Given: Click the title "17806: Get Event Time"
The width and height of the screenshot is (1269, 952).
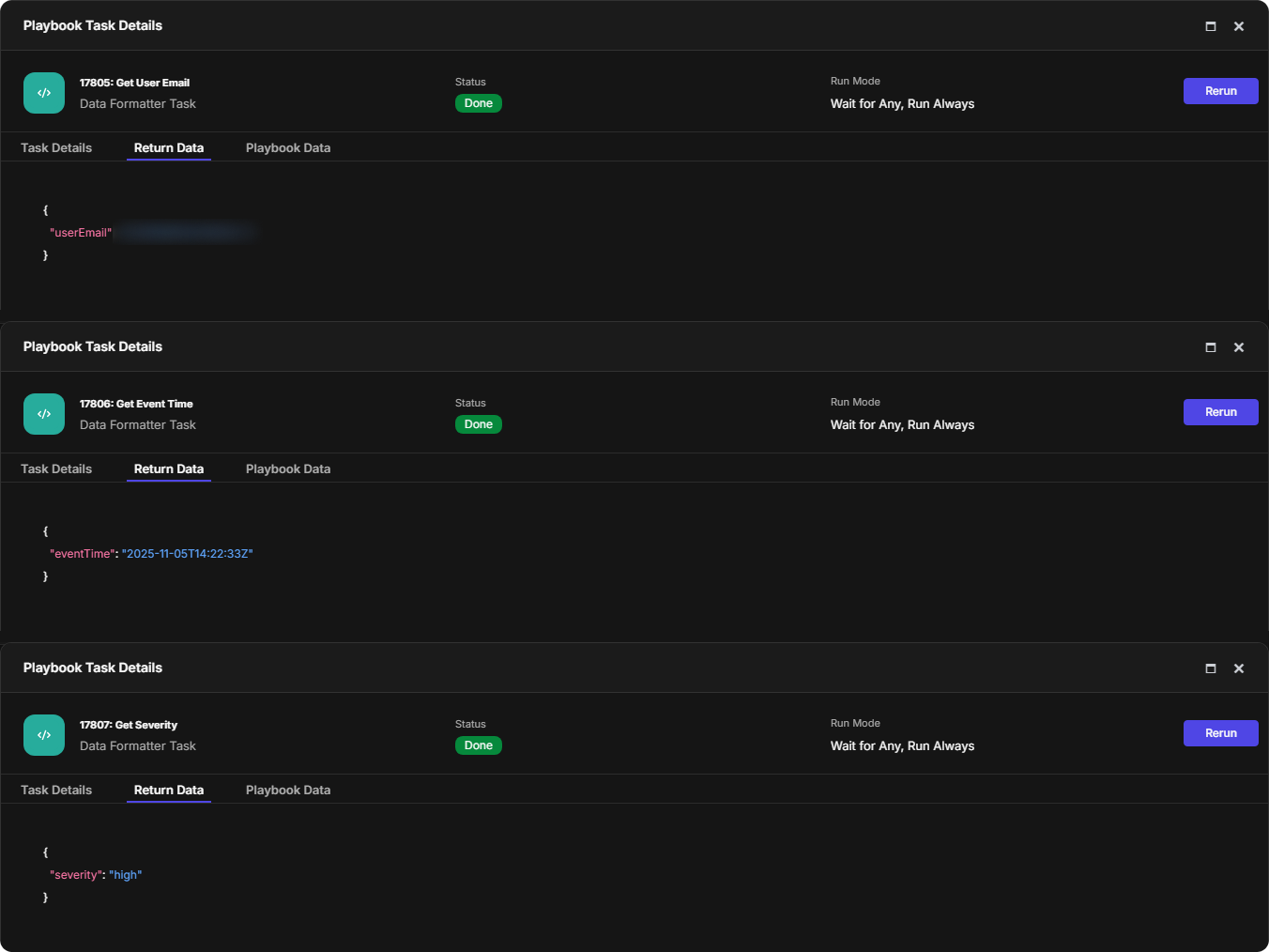Looking at the screenshot, I should tap(136, 404).
